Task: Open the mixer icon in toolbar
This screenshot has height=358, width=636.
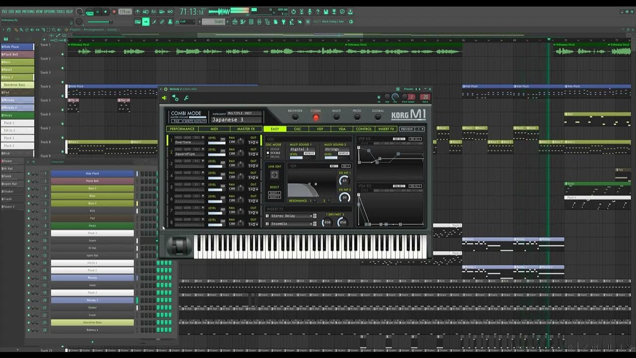Action: (259, 21)
